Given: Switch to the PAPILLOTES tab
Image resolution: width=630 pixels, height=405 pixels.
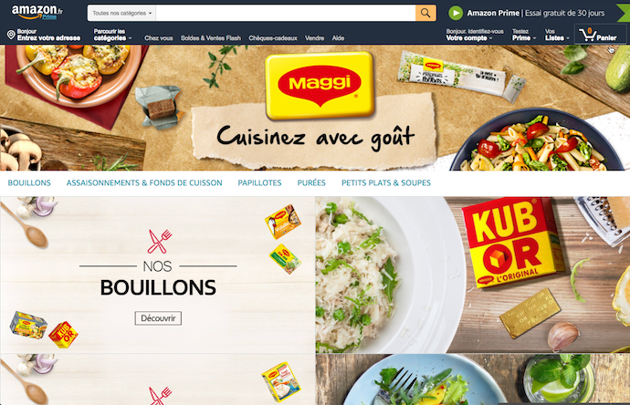Looking at the screenshot, I should click(259, 183).
